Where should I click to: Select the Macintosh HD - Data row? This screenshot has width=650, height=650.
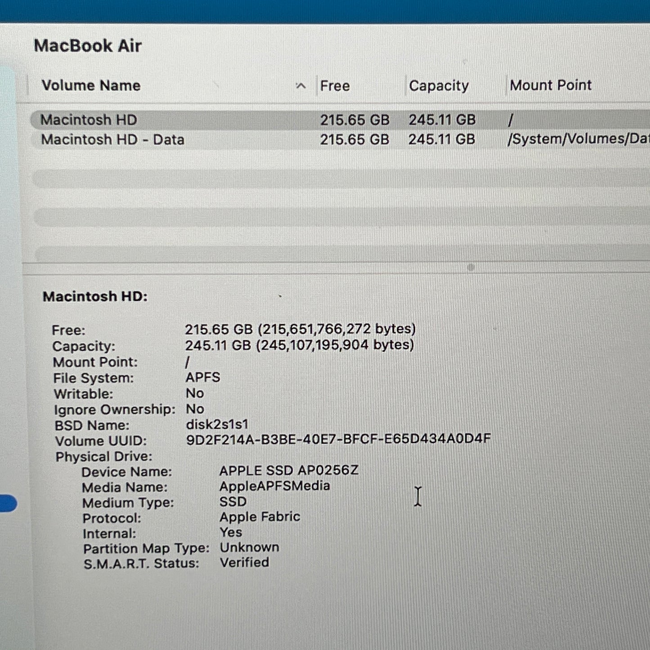click(x=340, y=139)
